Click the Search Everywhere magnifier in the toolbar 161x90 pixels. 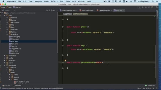[157, 7]
